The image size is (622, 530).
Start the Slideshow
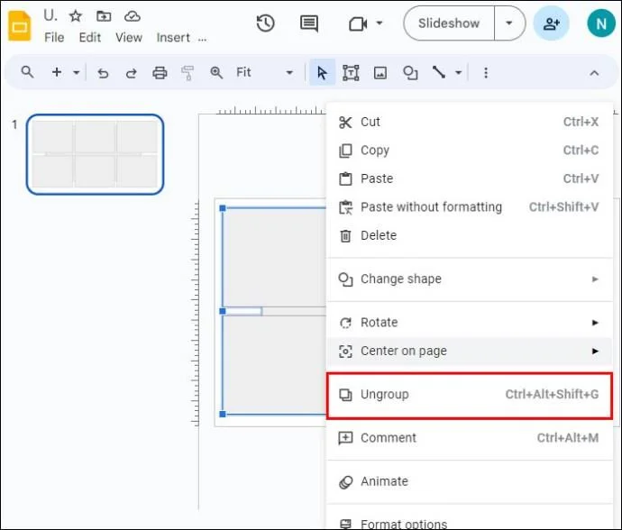point(449,23)
